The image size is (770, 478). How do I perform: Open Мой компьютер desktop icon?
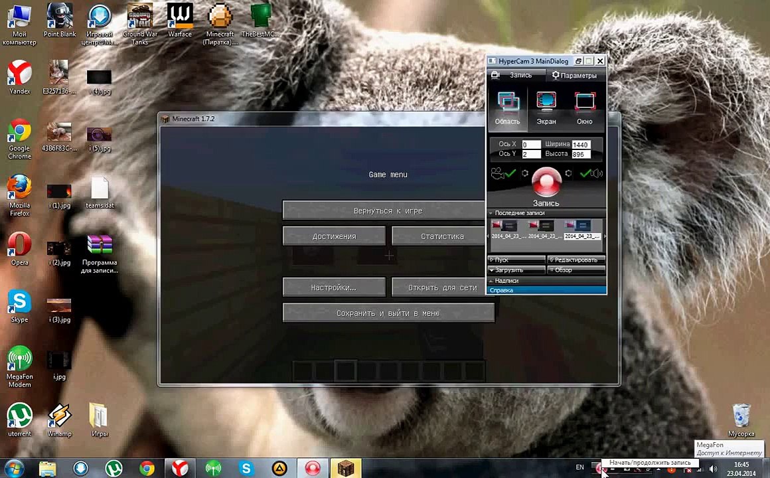[x=20, y=24]
